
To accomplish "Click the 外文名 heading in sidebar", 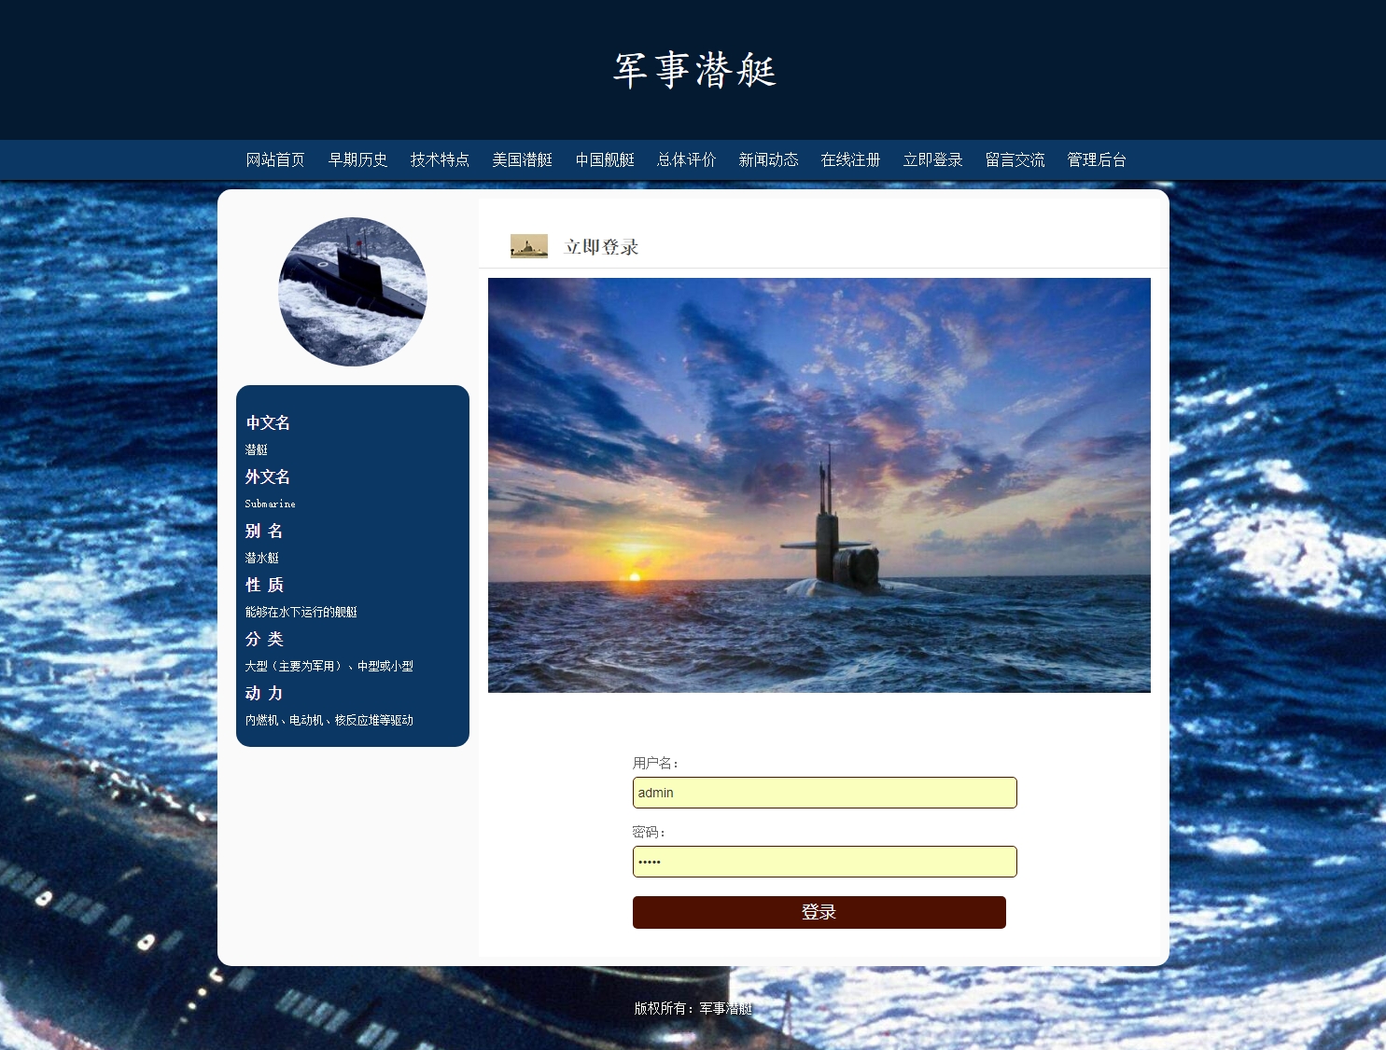I will pos(268,477).
